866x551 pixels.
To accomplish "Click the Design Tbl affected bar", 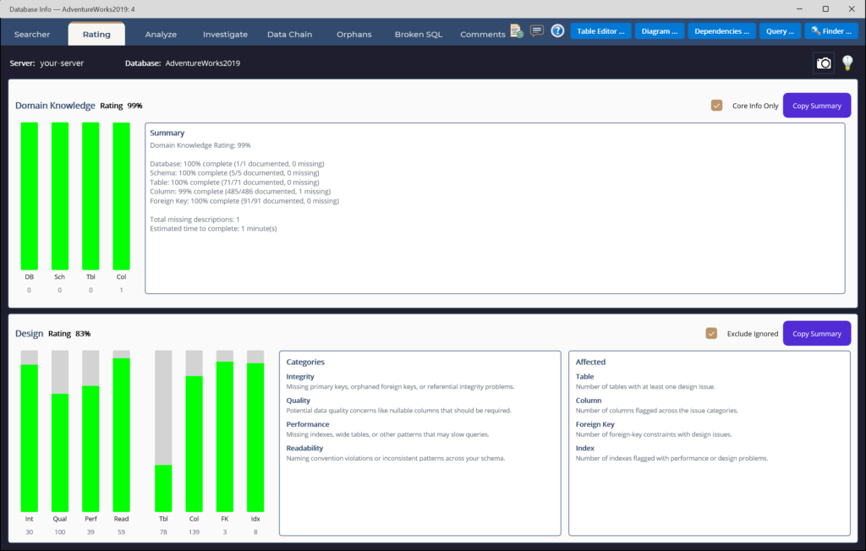I will pyautogui.click(x=163, y=431).
